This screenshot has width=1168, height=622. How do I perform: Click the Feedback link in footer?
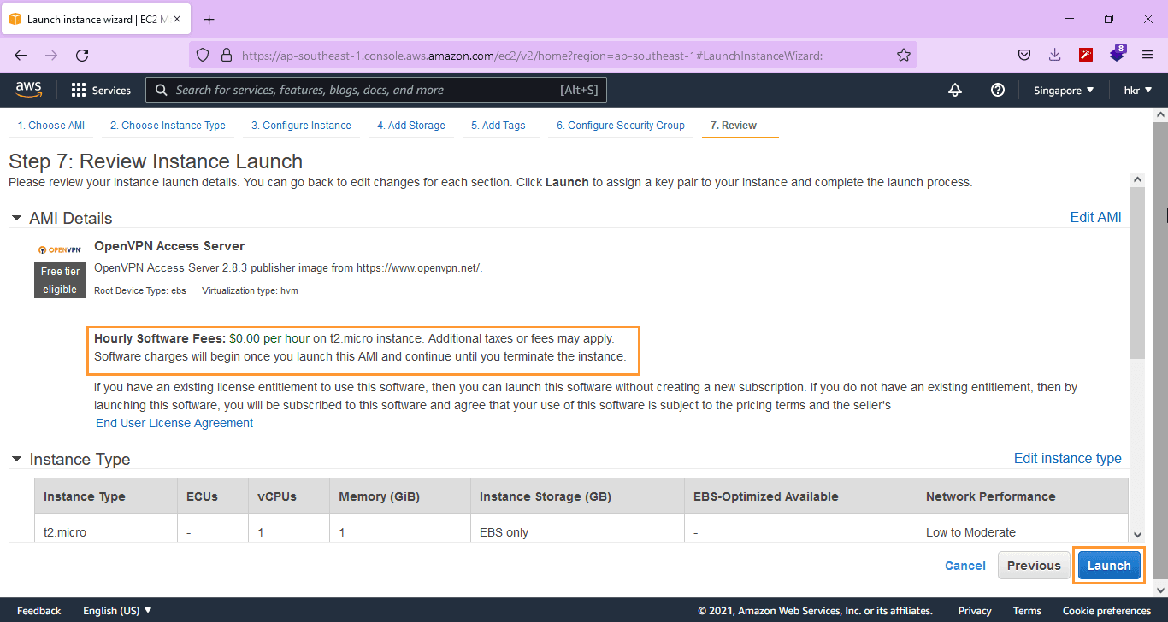39,610
